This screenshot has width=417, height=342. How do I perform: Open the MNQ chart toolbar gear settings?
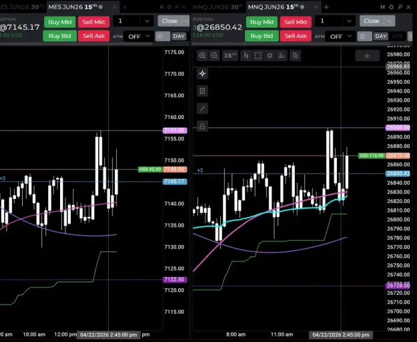point(270,55)
